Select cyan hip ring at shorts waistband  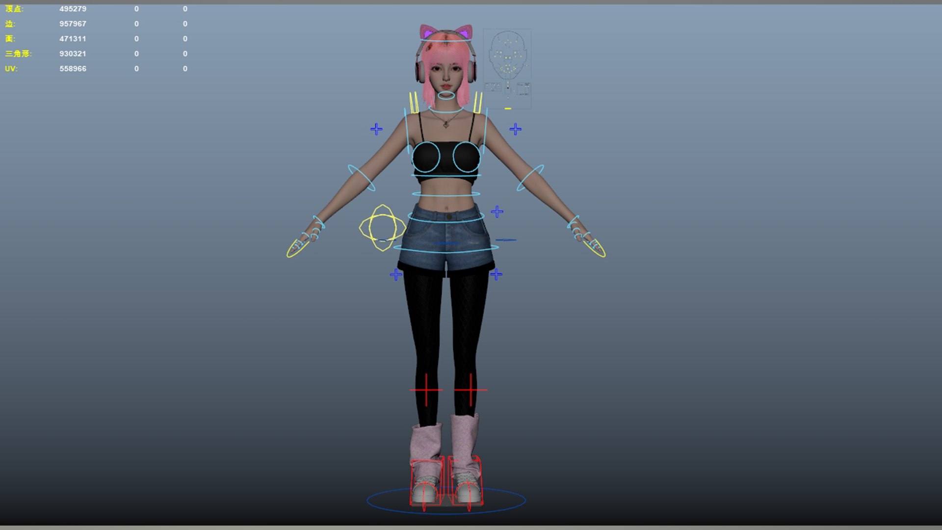click(446, 217)
